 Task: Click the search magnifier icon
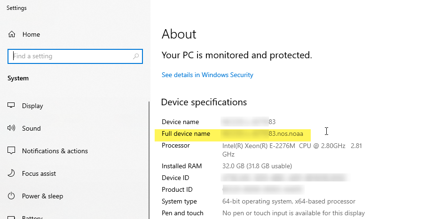[136, 56]
